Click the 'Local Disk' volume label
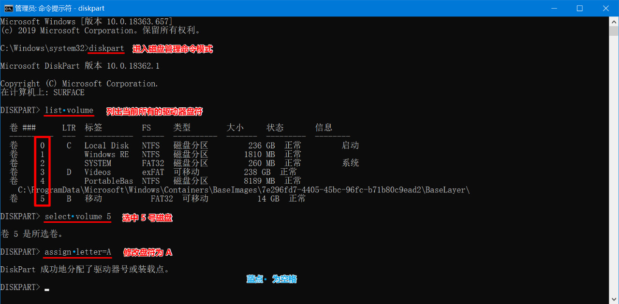 [106, 145]
